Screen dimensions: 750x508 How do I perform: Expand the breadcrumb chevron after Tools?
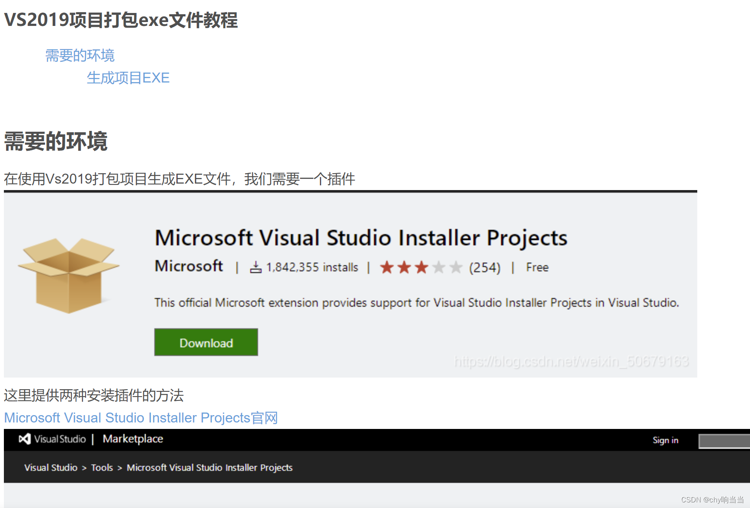(x=119, y=467)
